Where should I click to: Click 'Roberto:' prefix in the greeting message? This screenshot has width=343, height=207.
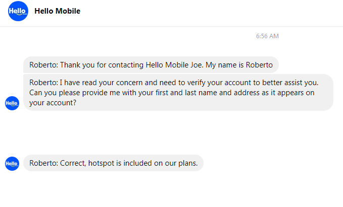(x=44, y=65)
